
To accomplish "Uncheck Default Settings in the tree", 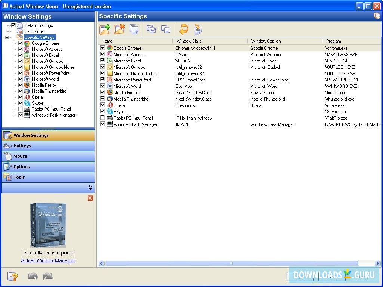I will (14, 25).
